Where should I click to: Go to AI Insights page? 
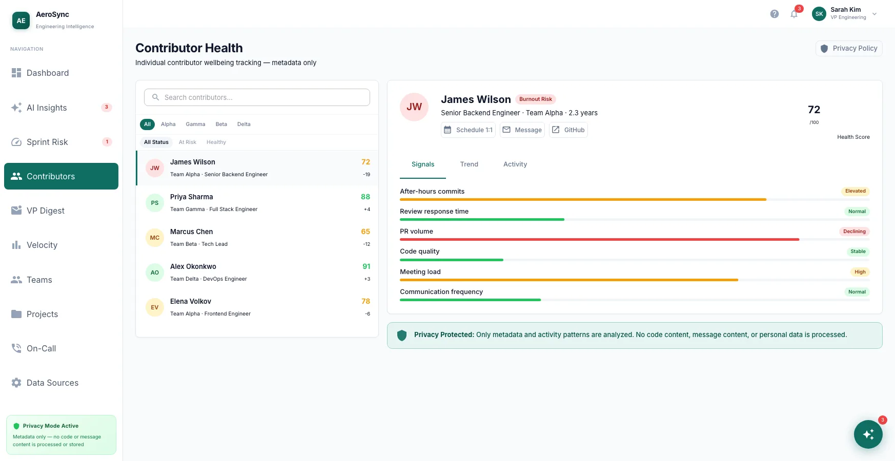(61, 108)
